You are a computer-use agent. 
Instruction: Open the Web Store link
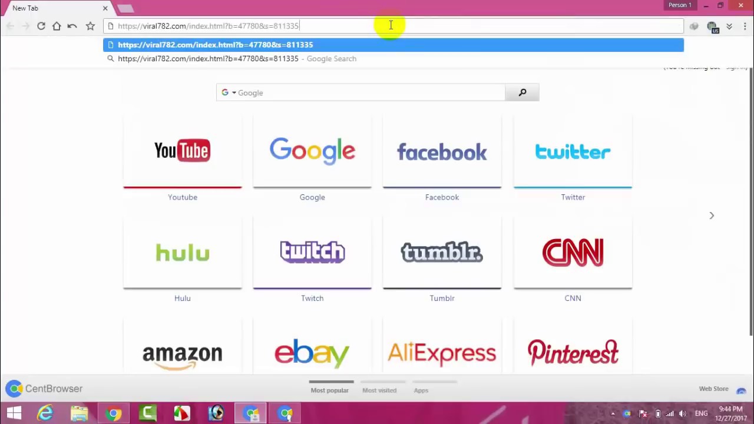[x=713, y=389]
